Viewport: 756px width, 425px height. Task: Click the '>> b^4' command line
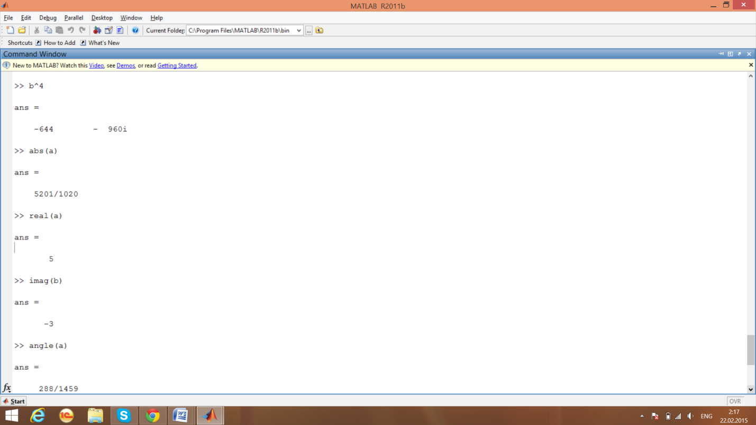pos(29,86)
